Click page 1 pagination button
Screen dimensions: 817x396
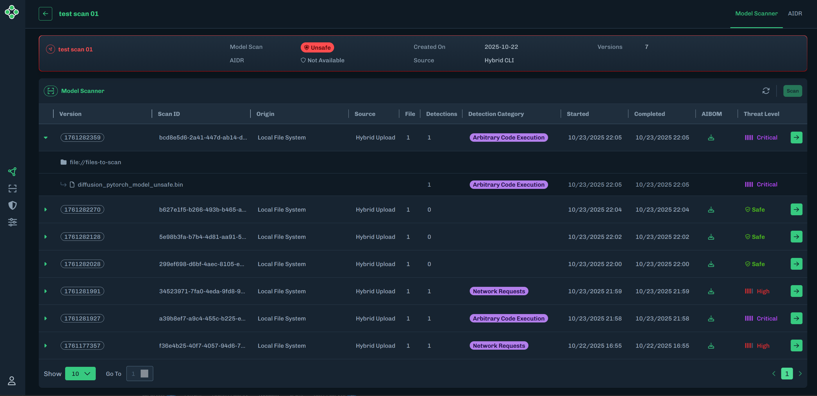point(787,374)
